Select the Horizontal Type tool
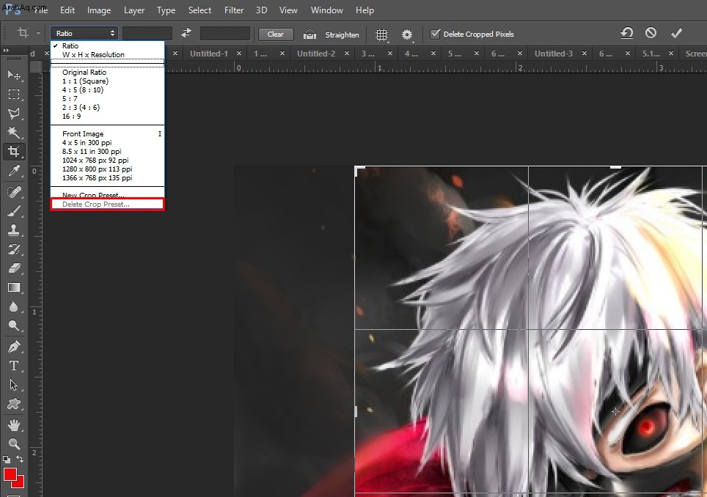The height and width of the screenshot is (497, 707). click(14, 366)
